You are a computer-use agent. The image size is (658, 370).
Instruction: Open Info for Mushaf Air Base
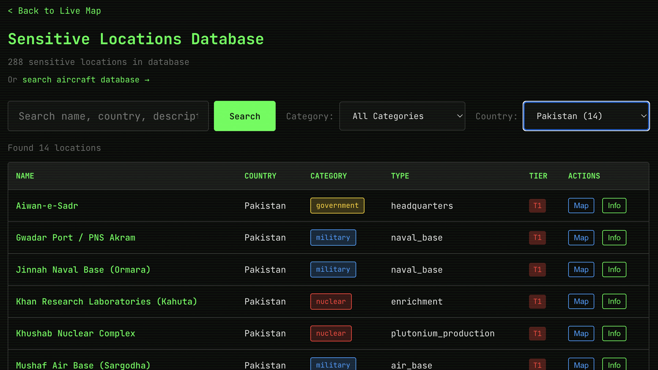(x=614, y=365)
